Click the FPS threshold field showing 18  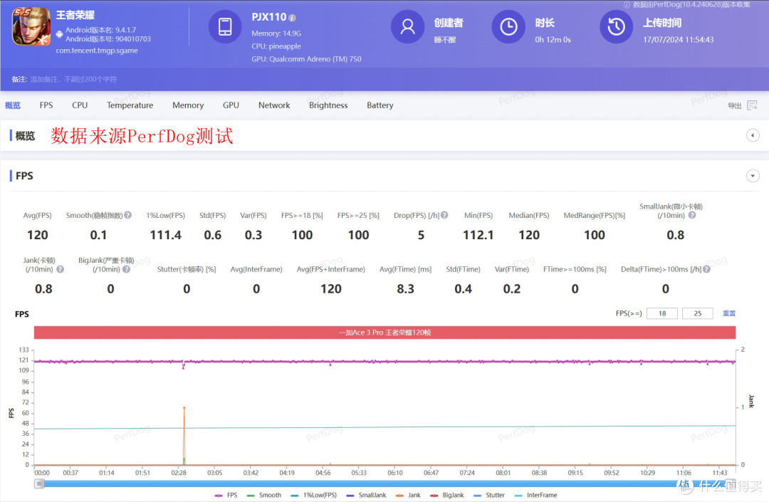pyautogui.click(x=662, y=313)
